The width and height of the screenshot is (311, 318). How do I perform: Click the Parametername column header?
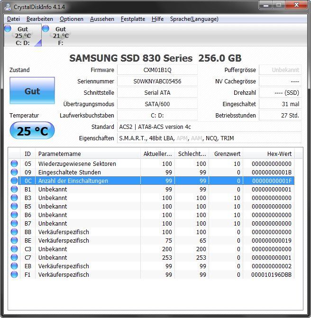click(88, 154)
